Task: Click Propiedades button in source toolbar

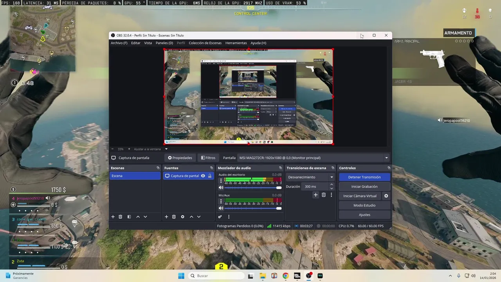Action: [x=180, y=158]
